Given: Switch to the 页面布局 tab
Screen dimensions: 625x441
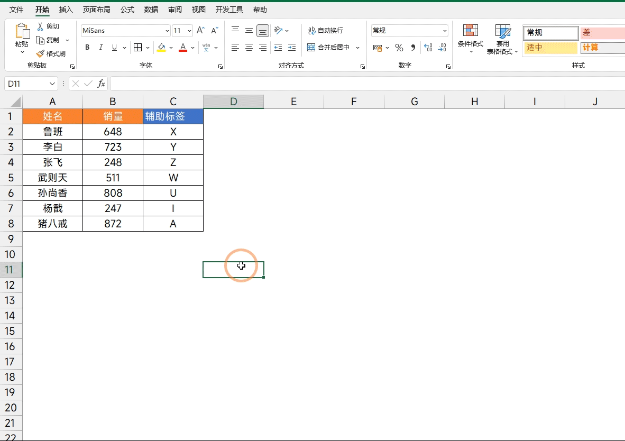Looking at the screenshot, I should [x=96, y=10].
